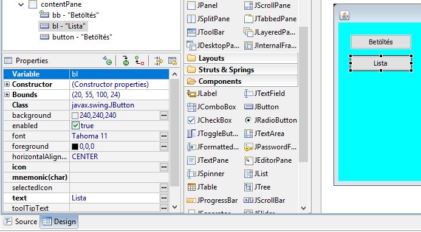Pick the JSpinner component

(x=206, y=174)
